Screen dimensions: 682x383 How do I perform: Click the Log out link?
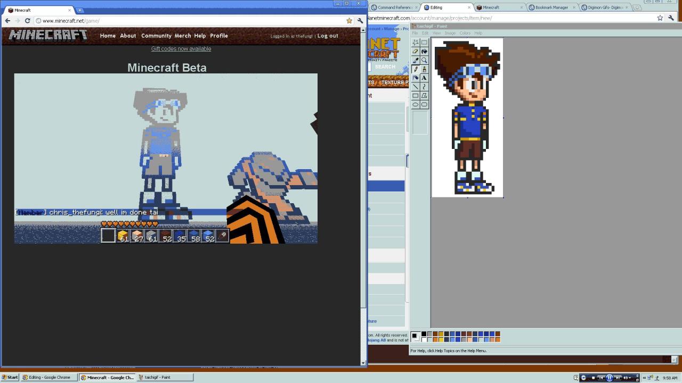pyautogui.click(x=328, y=36)
